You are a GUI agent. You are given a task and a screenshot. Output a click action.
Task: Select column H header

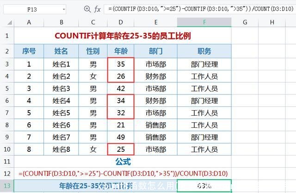(272, 22)
